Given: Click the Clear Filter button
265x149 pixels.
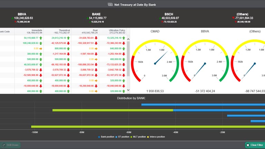Looking at the screenshot, I should tap(255, 145).
